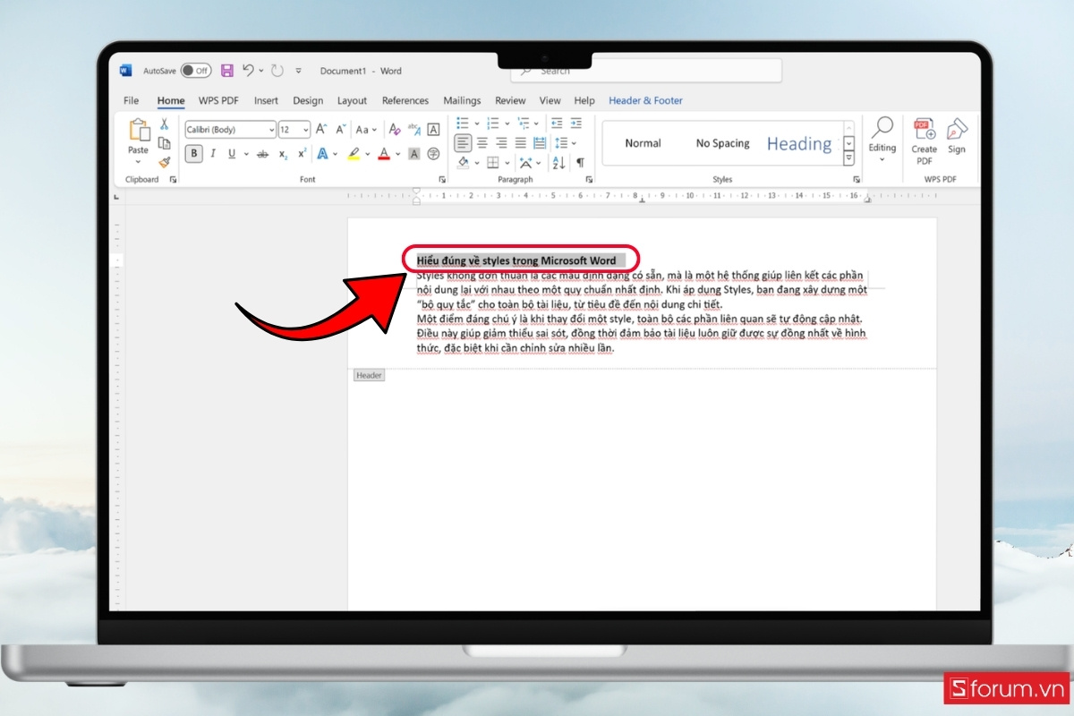Click the Sign pen button
The height and width of the screenshot is (716, 1074).
click(957, 136)
